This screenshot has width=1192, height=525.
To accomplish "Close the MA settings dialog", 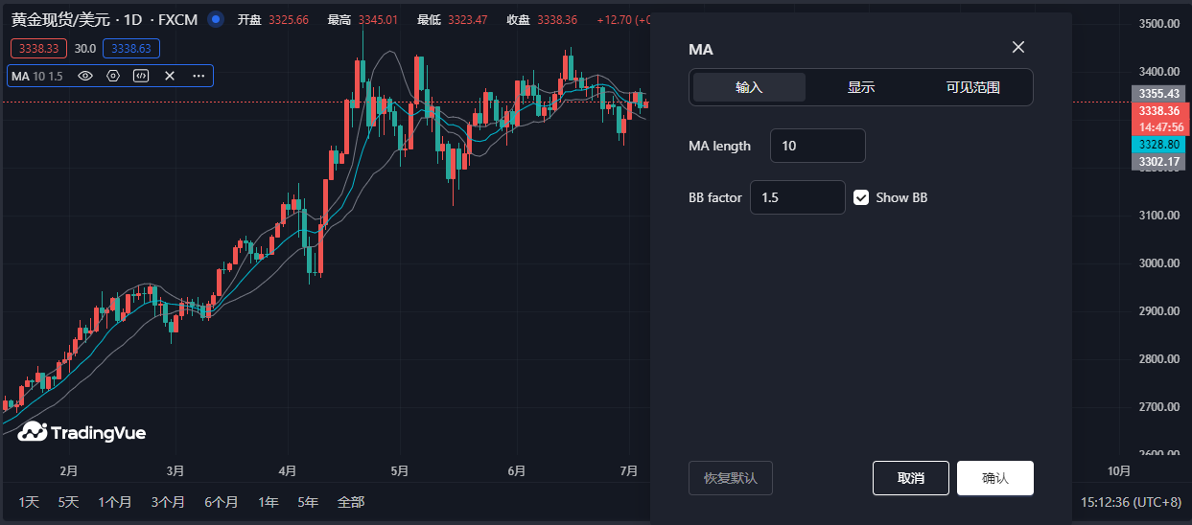I will click(x=1018, y=48).
